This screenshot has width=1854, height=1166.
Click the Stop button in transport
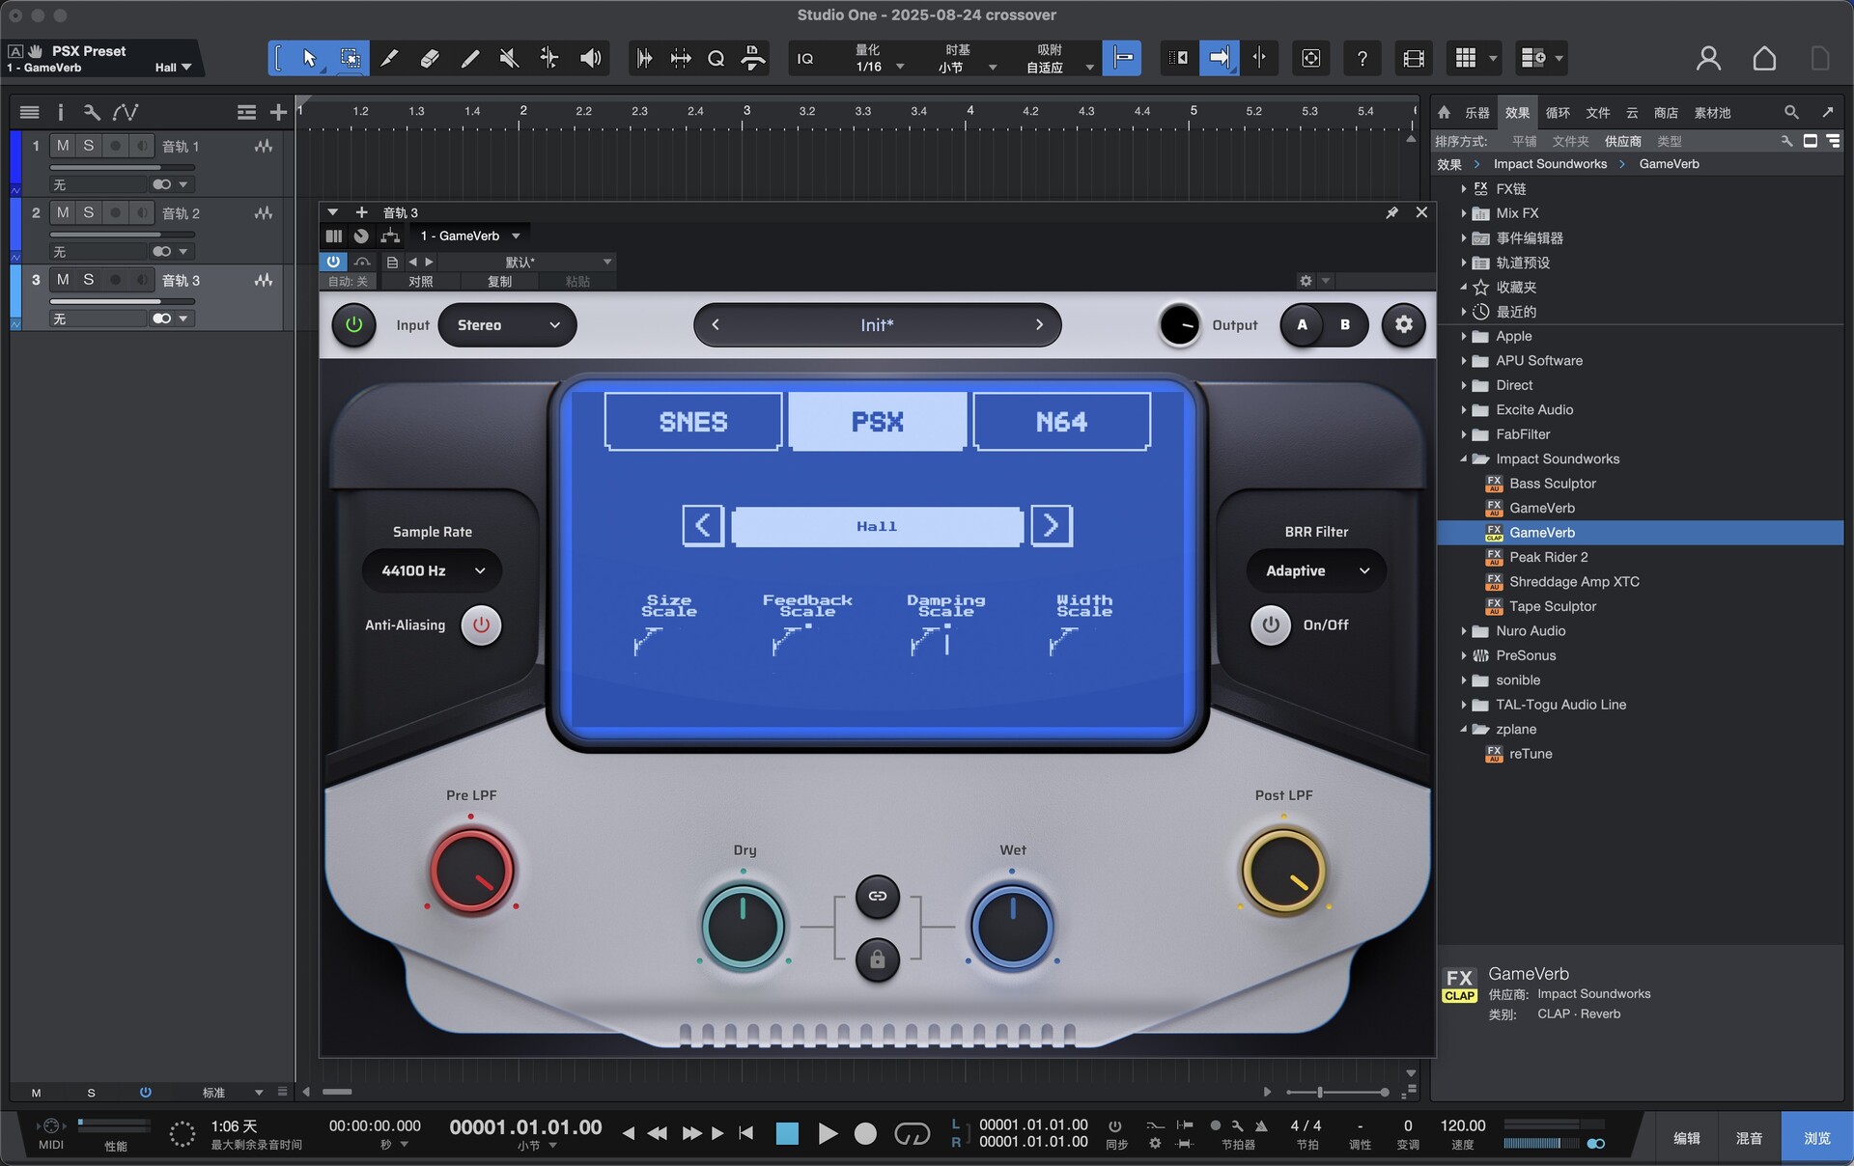[787, 1133]
